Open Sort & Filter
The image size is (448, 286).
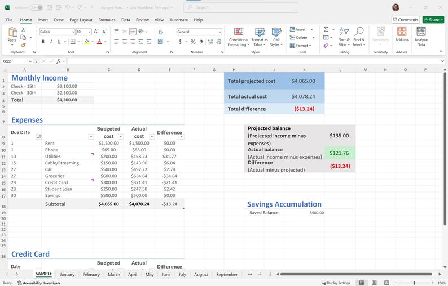click(344, 37)
